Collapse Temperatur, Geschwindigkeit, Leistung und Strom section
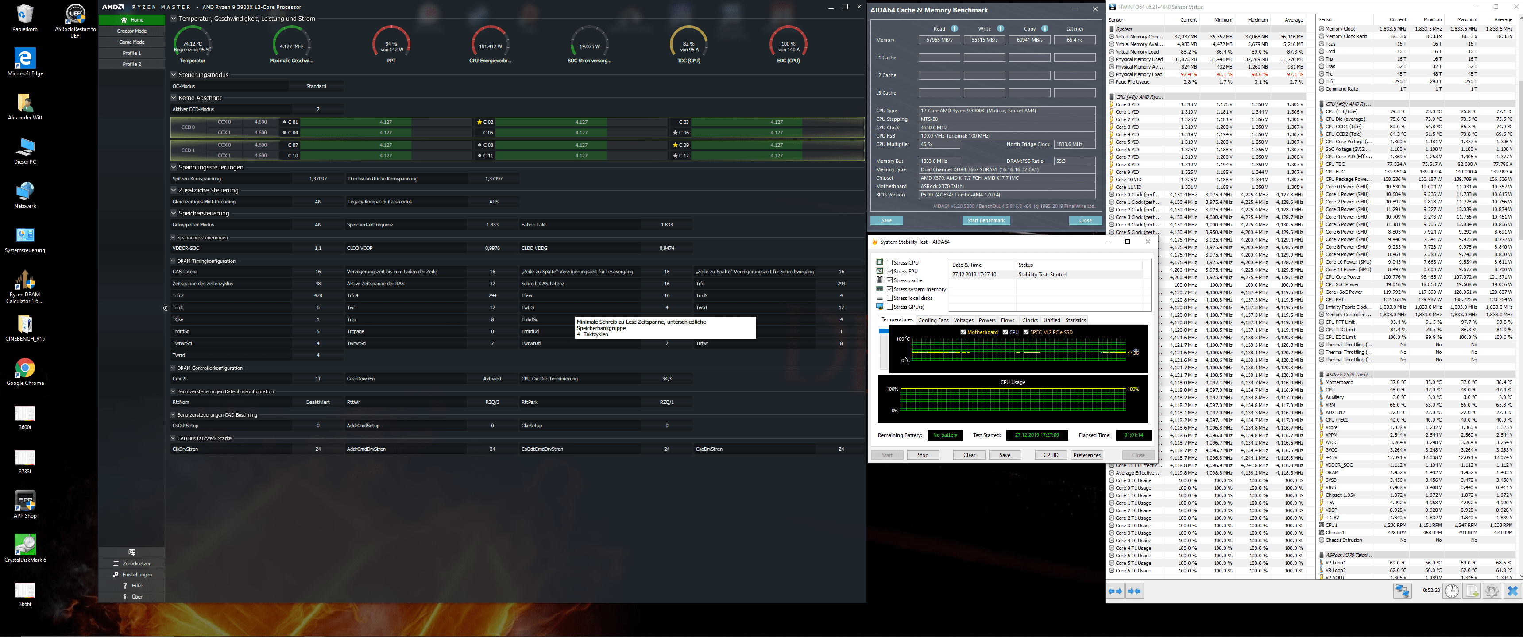This screenshot has width=1523, height=637. 173,18
